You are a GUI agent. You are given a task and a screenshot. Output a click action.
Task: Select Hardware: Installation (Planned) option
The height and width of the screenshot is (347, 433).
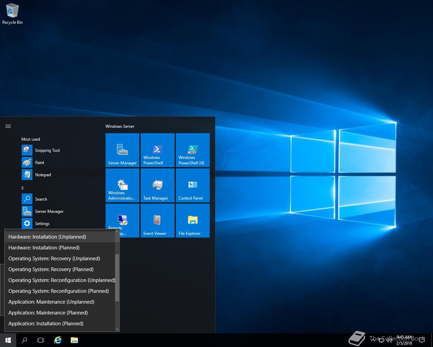pyautogui.click(x=44, y=248)
